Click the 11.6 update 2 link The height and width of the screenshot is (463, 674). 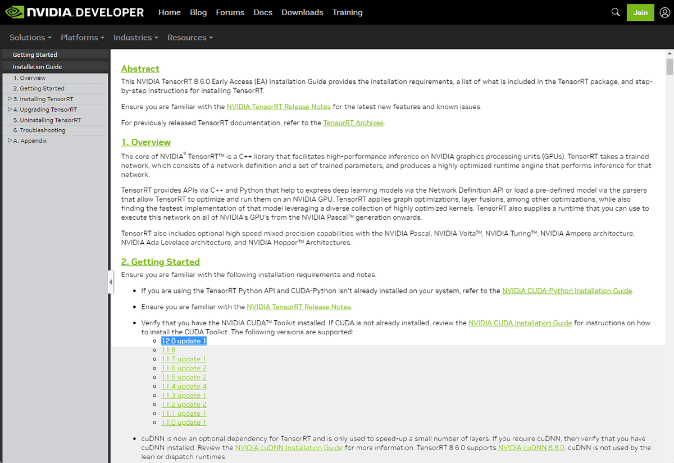tap(184, 368)
